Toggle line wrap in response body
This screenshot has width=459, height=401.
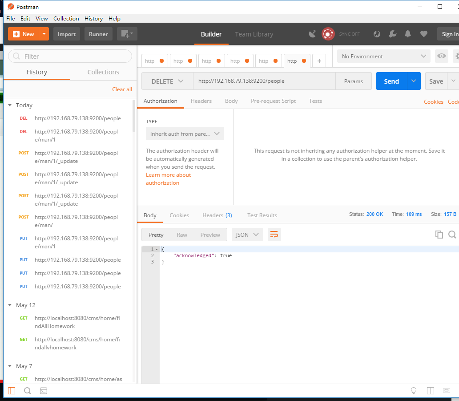[274, 235]
